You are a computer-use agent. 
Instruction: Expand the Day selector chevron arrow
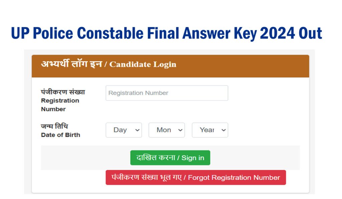137,130
